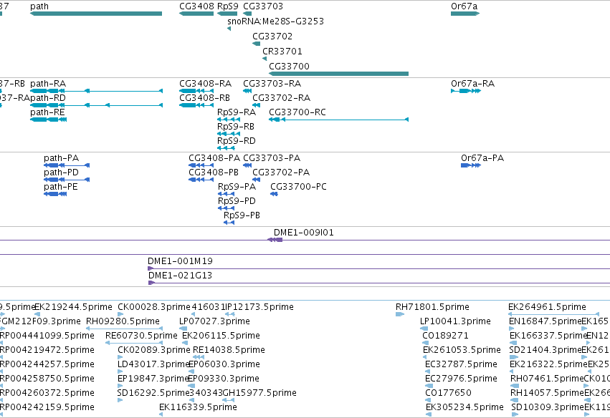Select EST EC27976.5prime
Viewport: 610px width, 418px height.
point(461,379)
